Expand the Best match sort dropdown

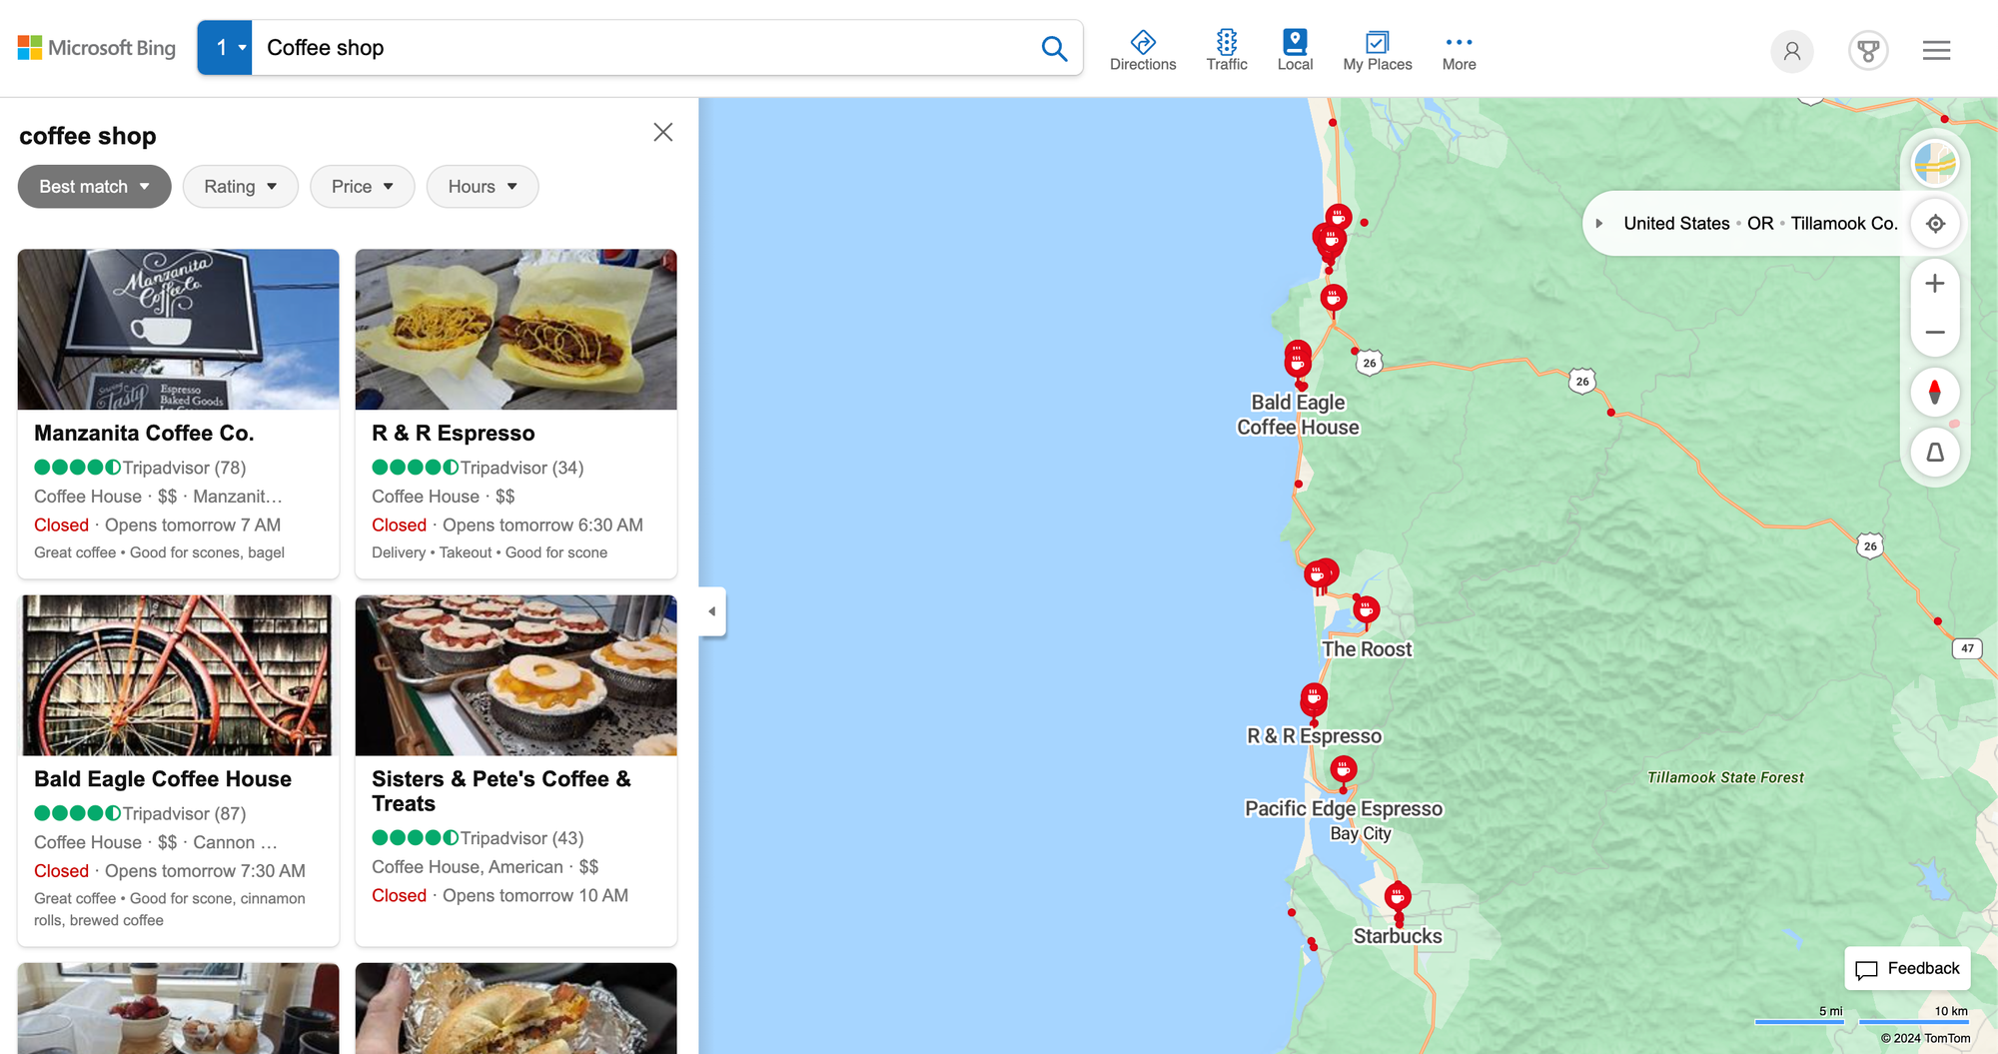95,187
